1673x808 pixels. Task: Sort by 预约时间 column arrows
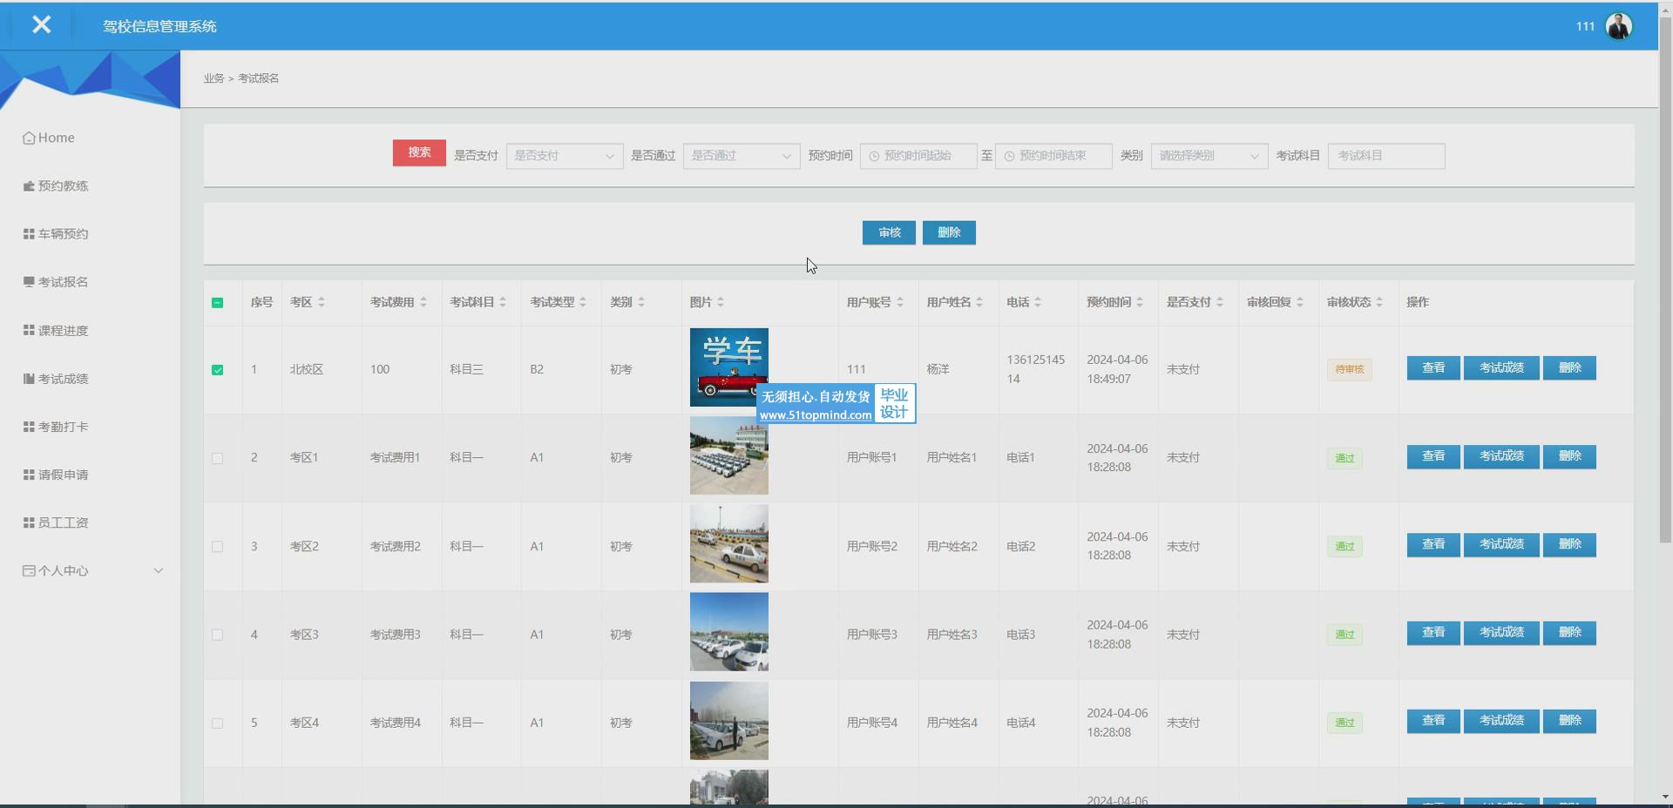[x=1140, y=302]
